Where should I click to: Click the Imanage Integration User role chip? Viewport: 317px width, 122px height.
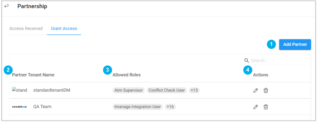[138, 107]
